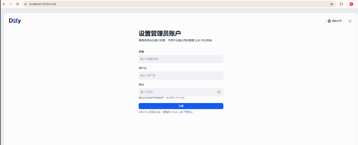Click the 用户名 field label
The height and width of the screenshot is (145, 358).
tap(143, 68)
